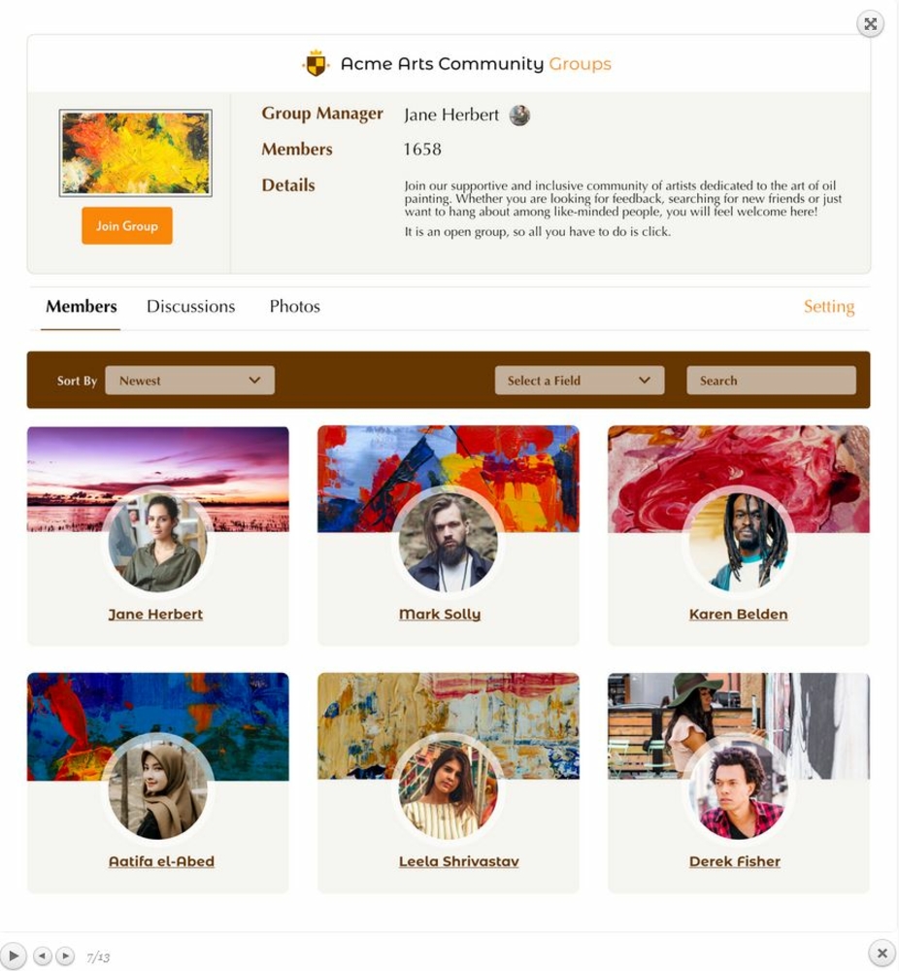Viewport: 899px width, 971px height.
Task: Close the lightbox with the X icon
Action: pos(882,954)
